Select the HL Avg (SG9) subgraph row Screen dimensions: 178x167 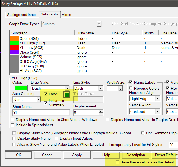pos(94,71)
